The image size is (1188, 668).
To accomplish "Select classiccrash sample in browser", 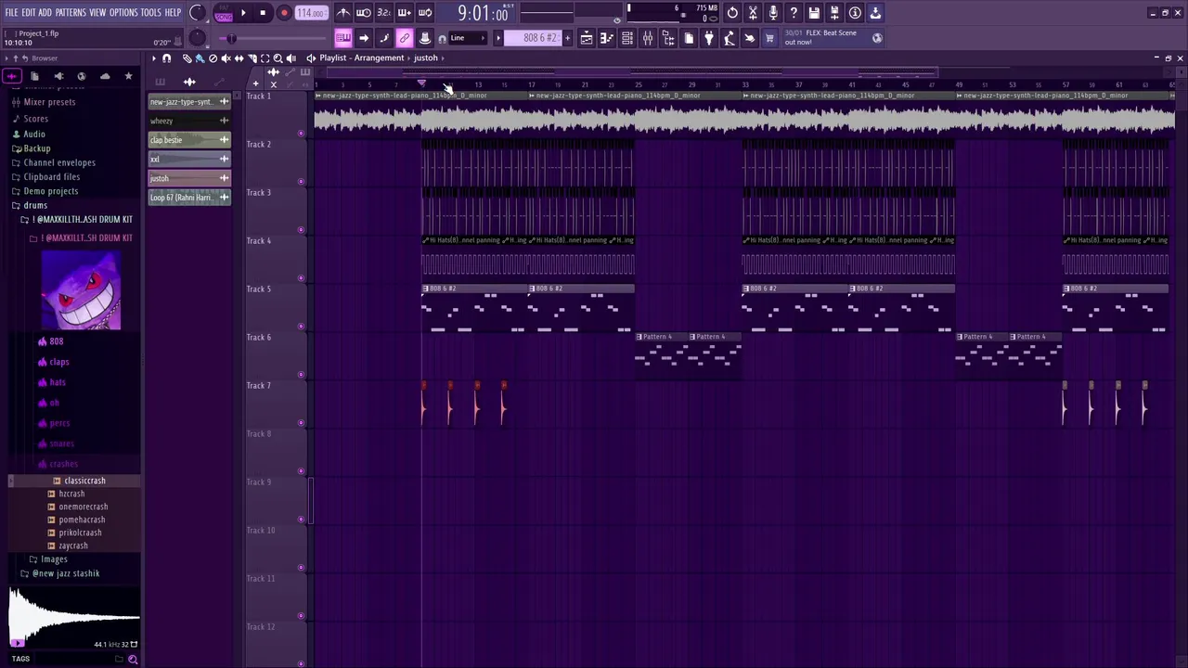I will pyautogui.click(x=84, y=481).
